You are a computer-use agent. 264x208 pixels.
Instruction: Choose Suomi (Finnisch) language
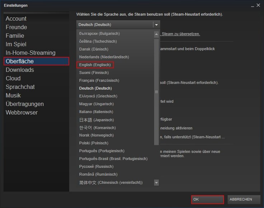pos(115,73)
